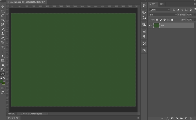The height and width of the screenshot is (120, 196).
Task: Open the Paragraph panel icon
Action: (x=144, y=37)
